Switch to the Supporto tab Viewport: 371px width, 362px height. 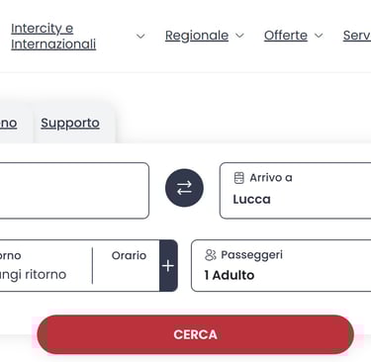tap(70, 123)
